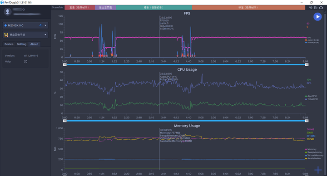The width and height of the screenshot is (327, 176).
Task: Click the 32% TotalCPU value label
Action: (x=309, y=83)
